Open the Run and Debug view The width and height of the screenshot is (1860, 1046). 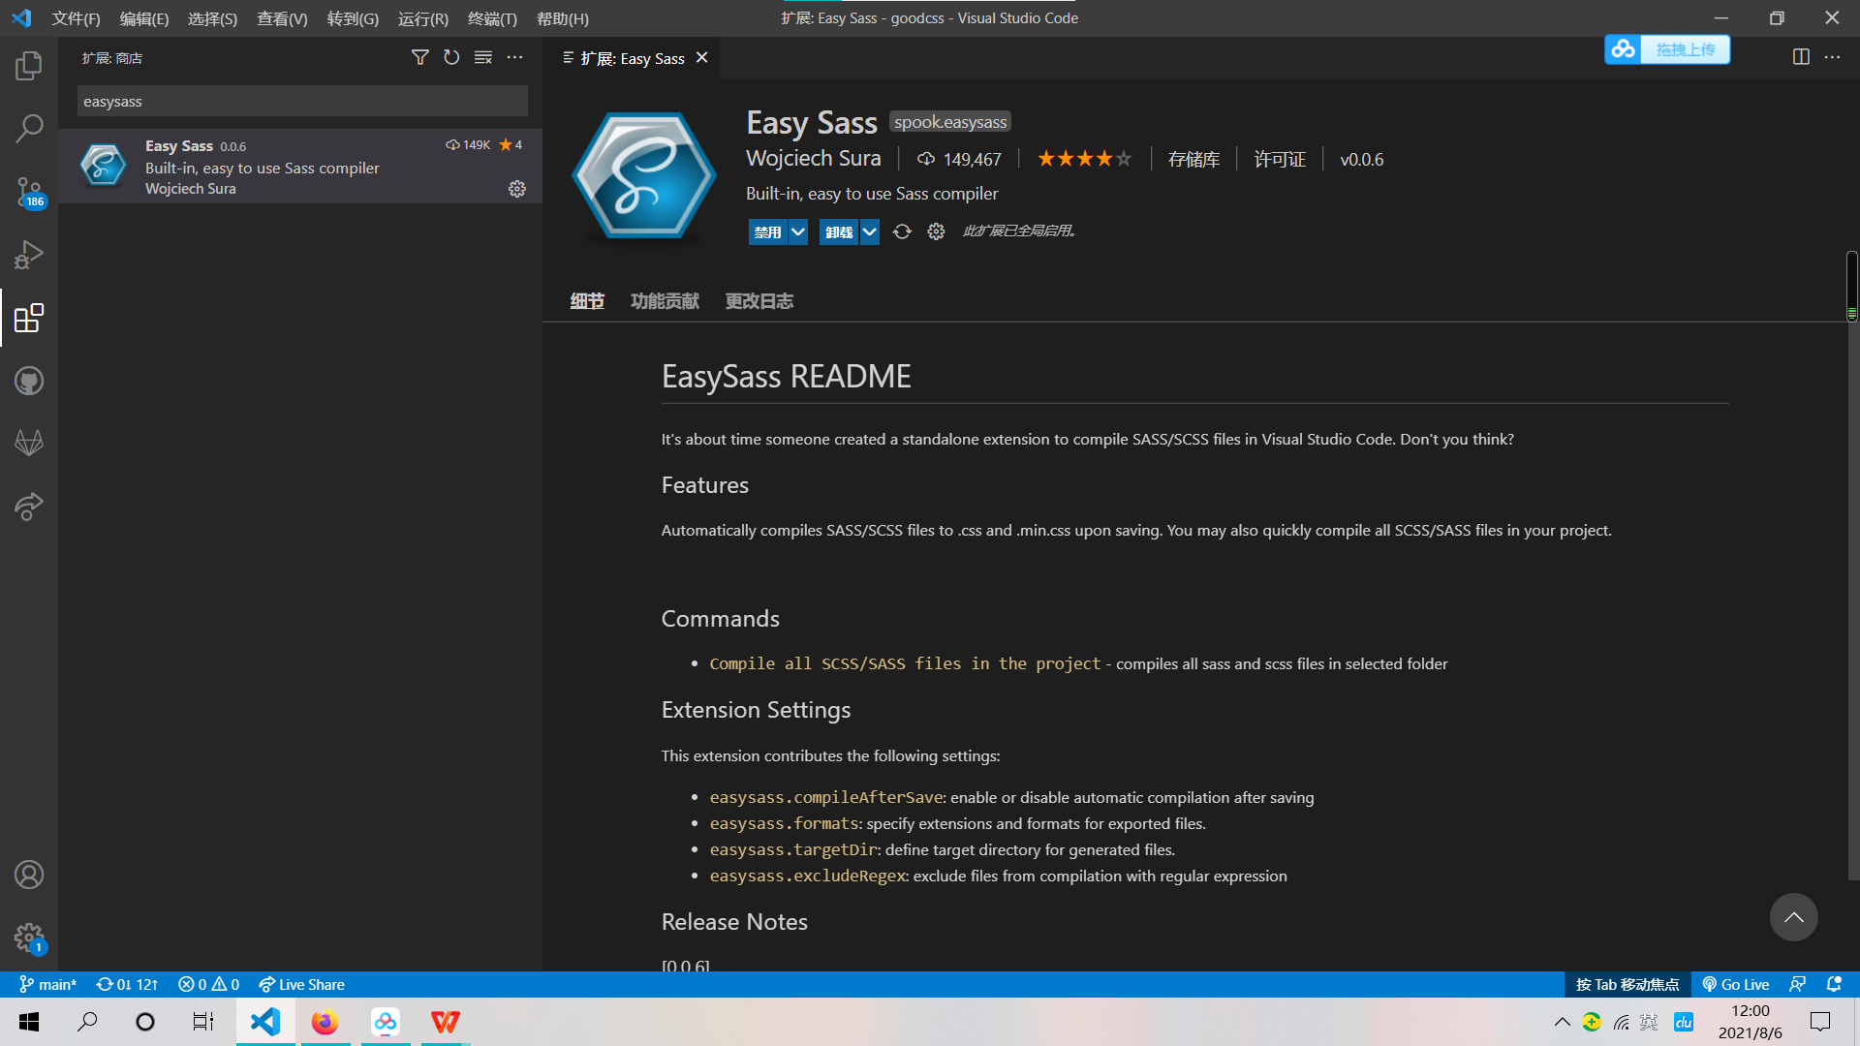pos(29,255)
